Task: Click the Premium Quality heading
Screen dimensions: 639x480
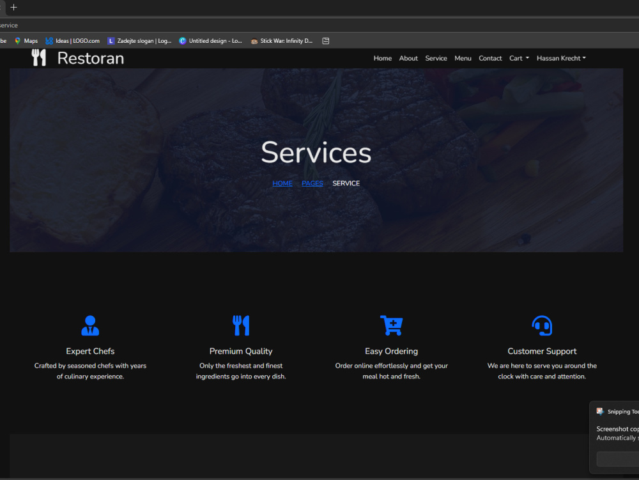Action: [x=241, y=352]
